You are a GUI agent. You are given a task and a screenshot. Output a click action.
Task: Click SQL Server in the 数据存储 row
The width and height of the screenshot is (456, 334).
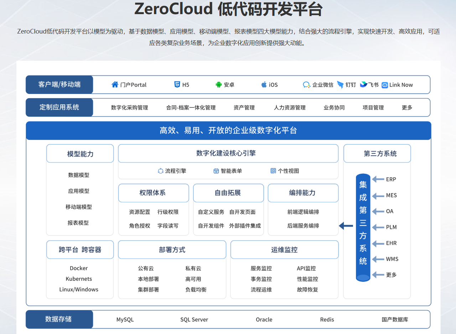click(194, 319)
